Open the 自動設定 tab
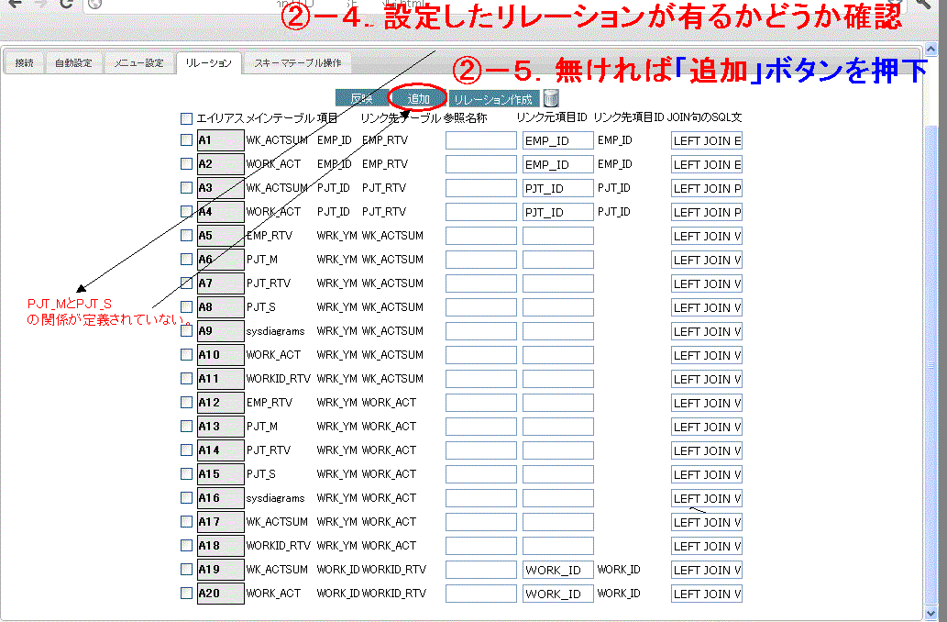This screenshot has width=947, height=622. click(x=73, y=63)
